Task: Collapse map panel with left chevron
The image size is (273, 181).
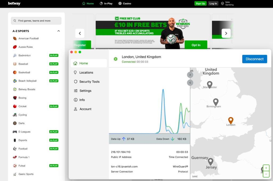Action: [x=190, y=83]
